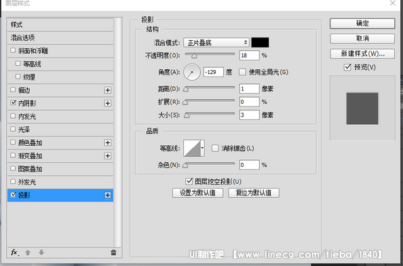Screen dimensions: 403x266
Task: Open the fx effects menu icon
Action: click(14, 252)
